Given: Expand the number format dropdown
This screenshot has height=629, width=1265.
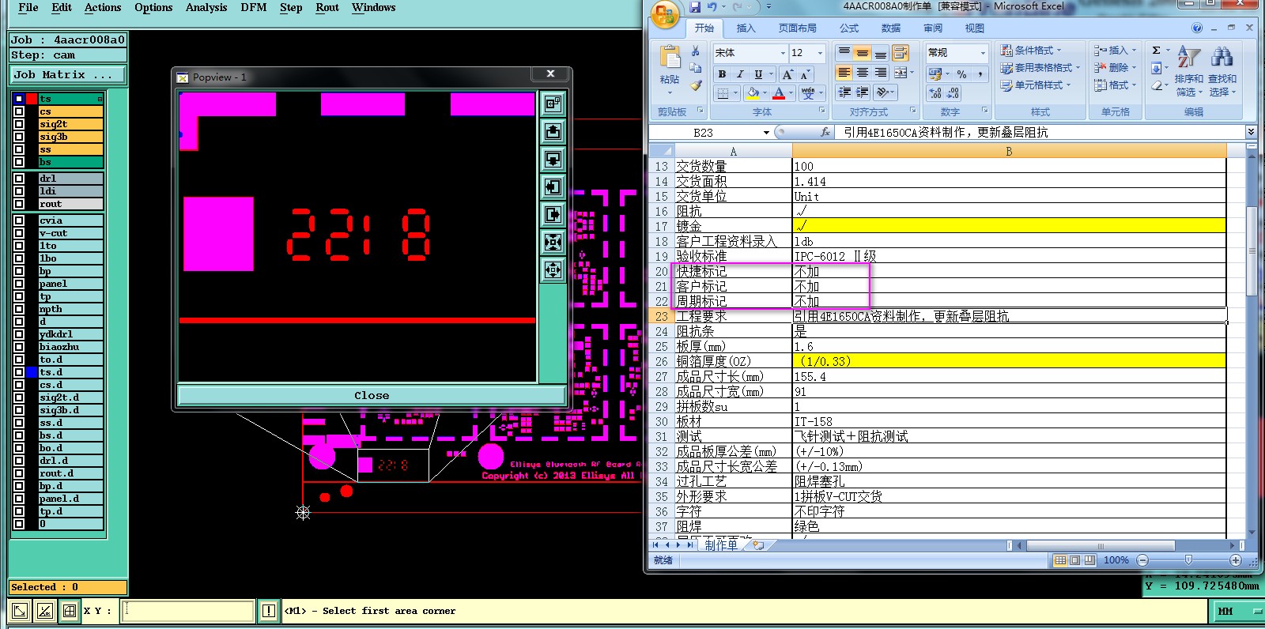Looking at the screenshot, I should (x=983, y=53).
